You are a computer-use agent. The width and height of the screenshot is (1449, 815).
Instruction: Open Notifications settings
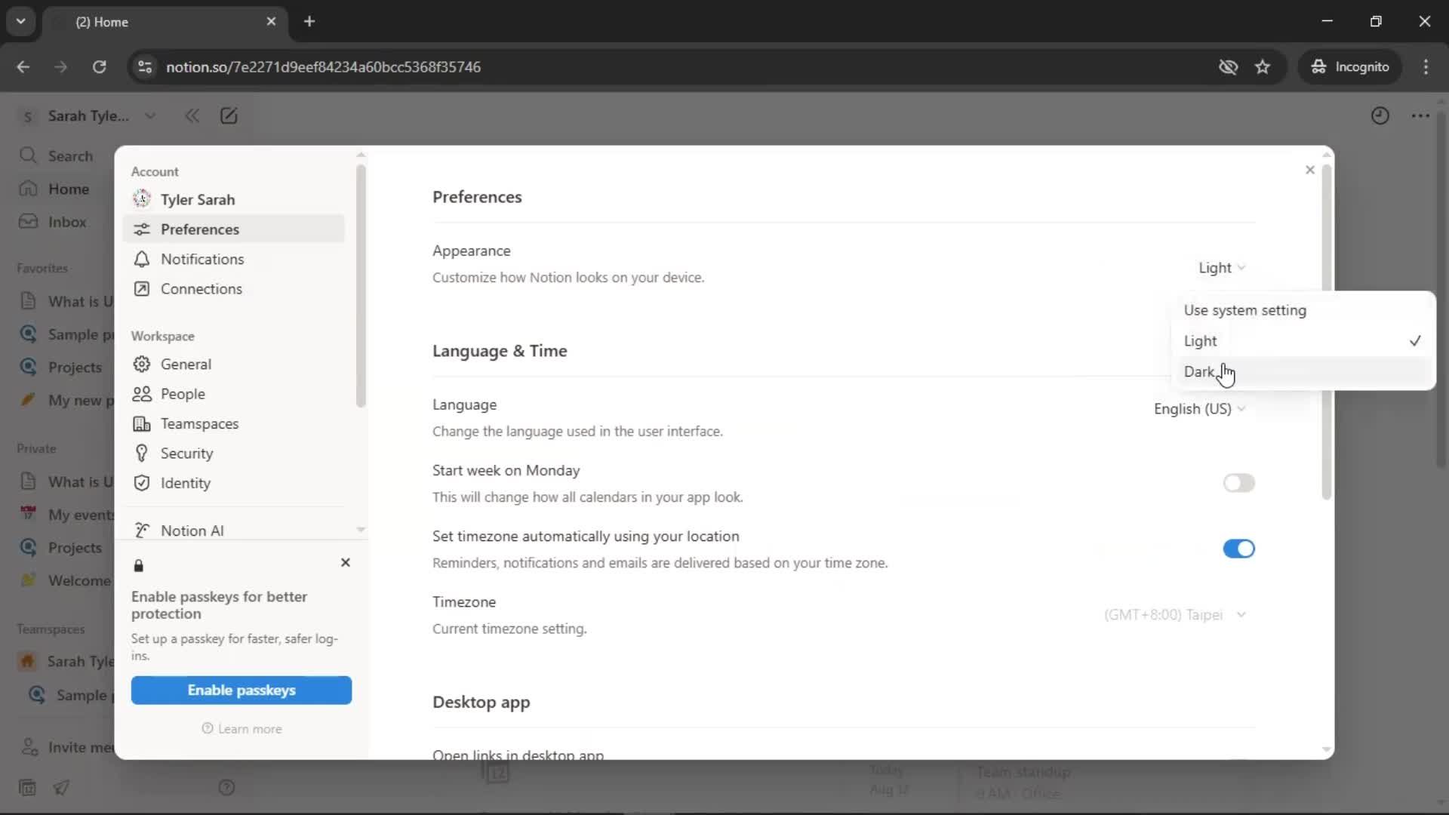pos(233,259)
